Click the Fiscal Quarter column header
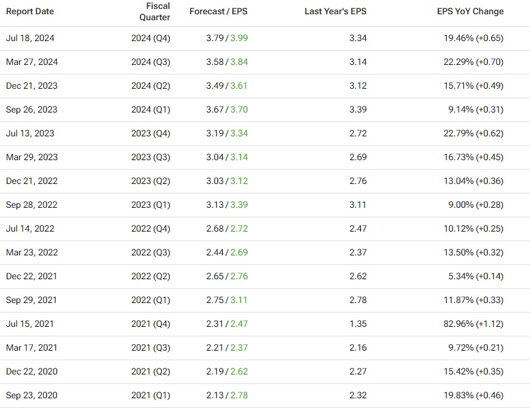 click(x=155, y=11)
